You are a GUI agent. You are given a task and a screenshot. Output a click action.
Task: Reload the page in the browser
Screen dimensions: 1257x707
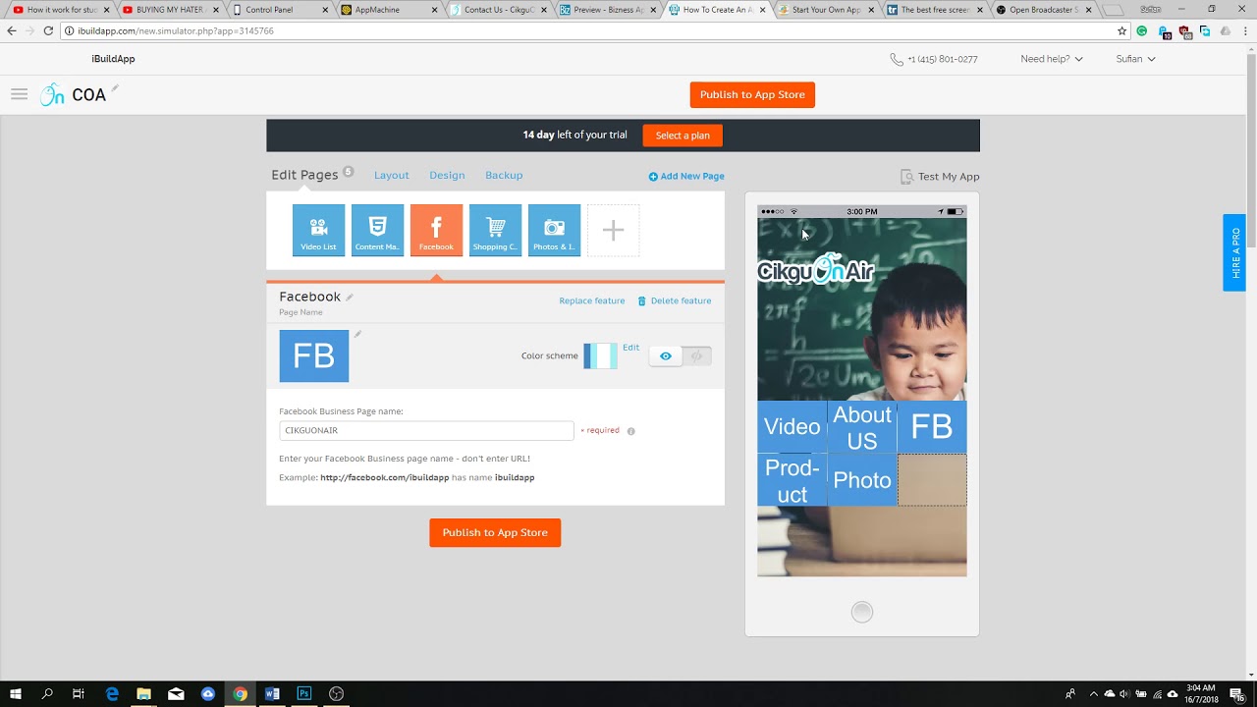48,31
